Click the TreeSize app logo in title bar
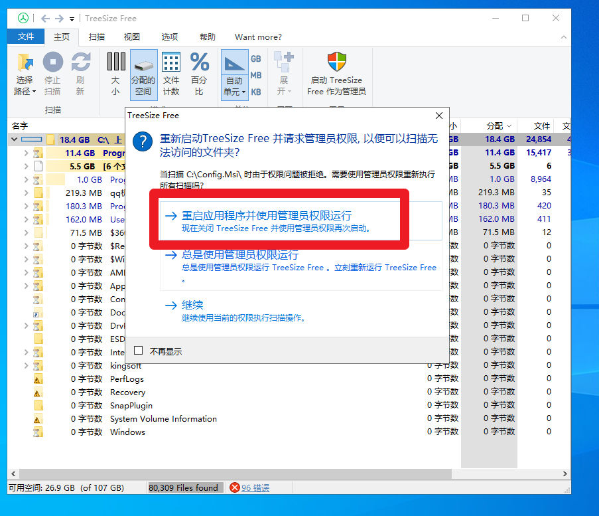The image size is (599, 516). pos(23,18)
